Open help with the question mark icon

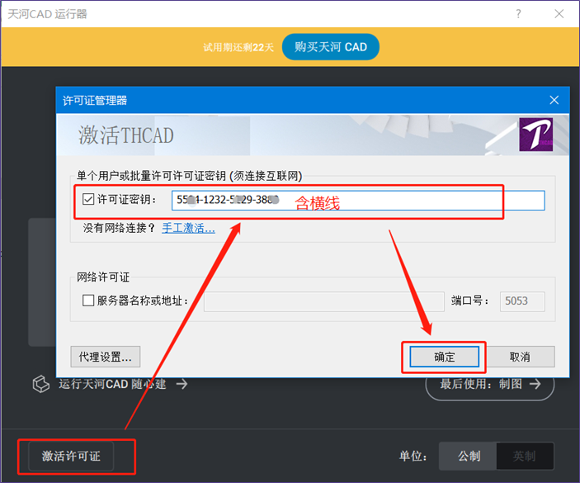518,14
